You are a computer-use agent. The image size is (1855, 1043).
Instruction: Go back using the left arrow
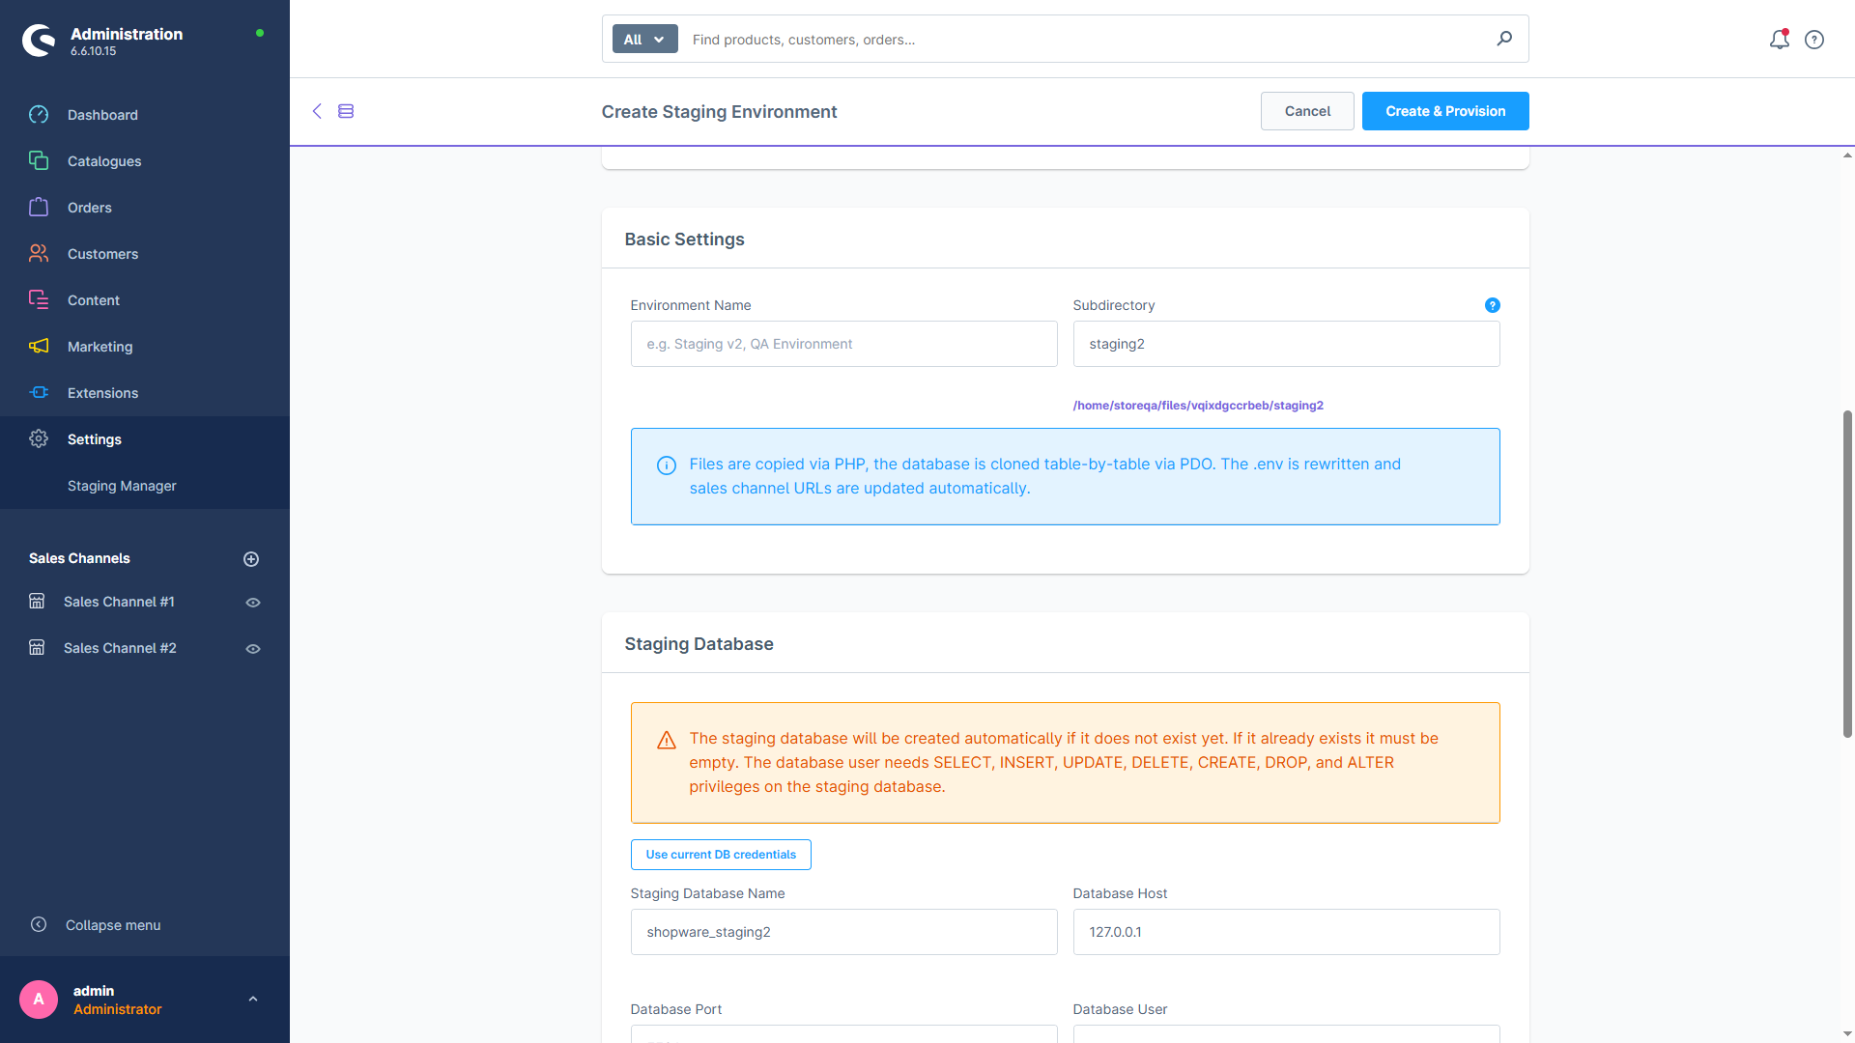pyautogui.click(x=317, y=111)
